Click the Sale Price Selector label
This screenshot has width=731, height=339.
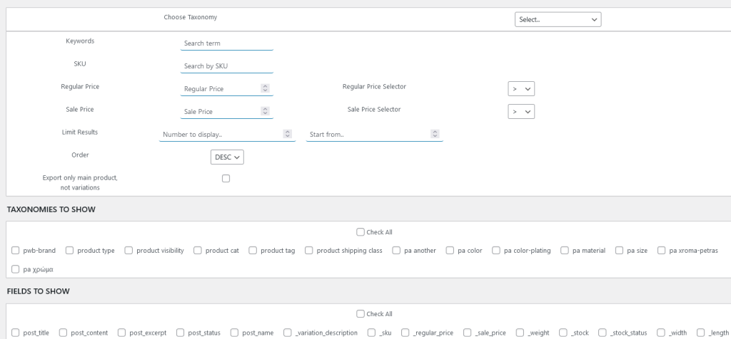tap(374, 109)
